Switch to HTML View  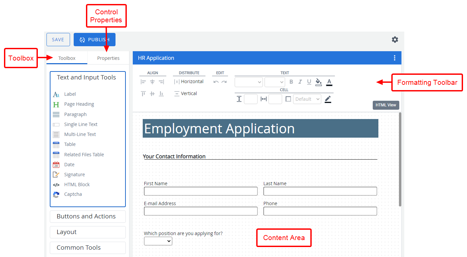pos(386,105)
